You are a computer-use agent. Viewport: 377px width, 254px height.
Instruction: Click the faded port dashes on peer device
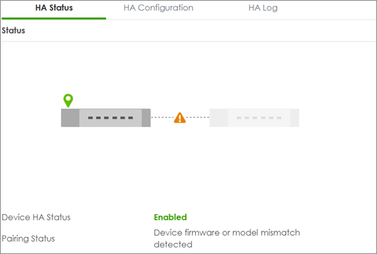(259, 118)
